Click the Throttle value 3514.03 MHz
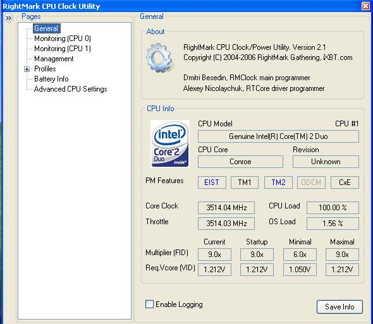Screen dimensions: 373x324 (x=226, y=224)
